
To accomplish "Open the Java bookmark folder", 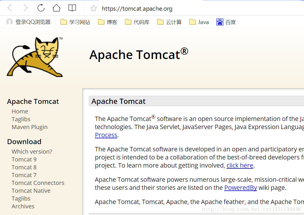I will pos(199,22).
